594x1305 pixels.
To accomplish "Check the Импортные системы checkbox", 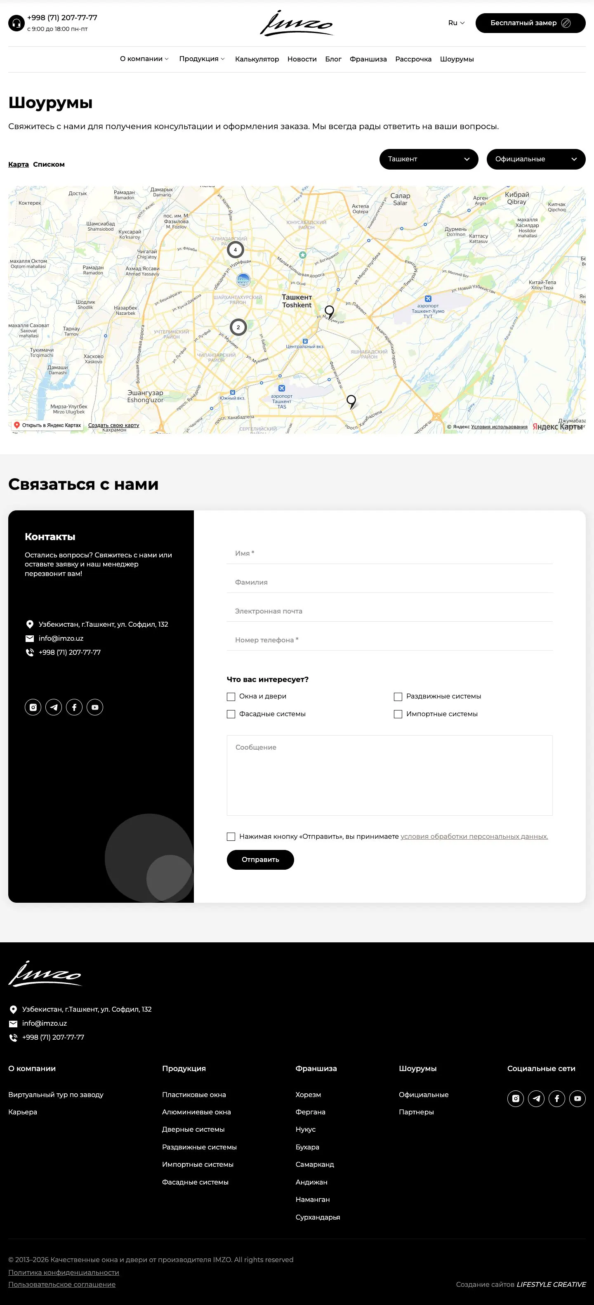I will (x=398, y=714).
